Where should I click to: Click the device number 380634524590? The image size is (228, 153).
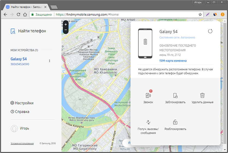(x=20, y=64)
